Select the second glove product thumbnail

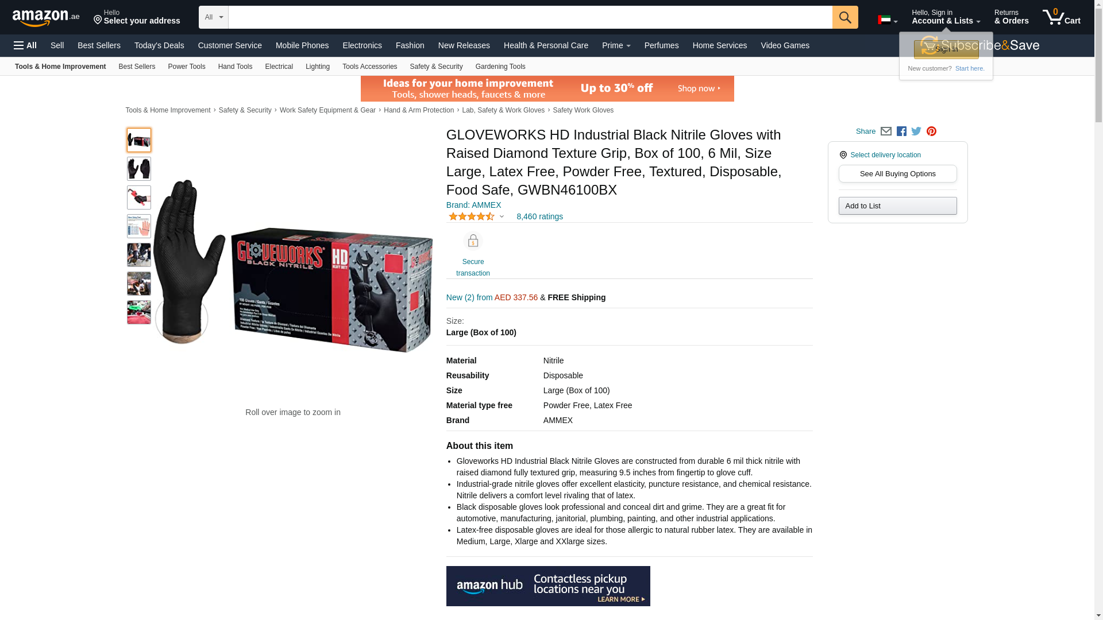[139, 169]
